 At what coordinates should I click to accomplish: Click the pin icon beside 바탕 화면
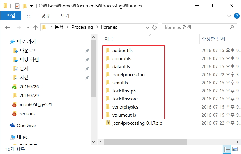pyautogui.click(x=87, y=60)
